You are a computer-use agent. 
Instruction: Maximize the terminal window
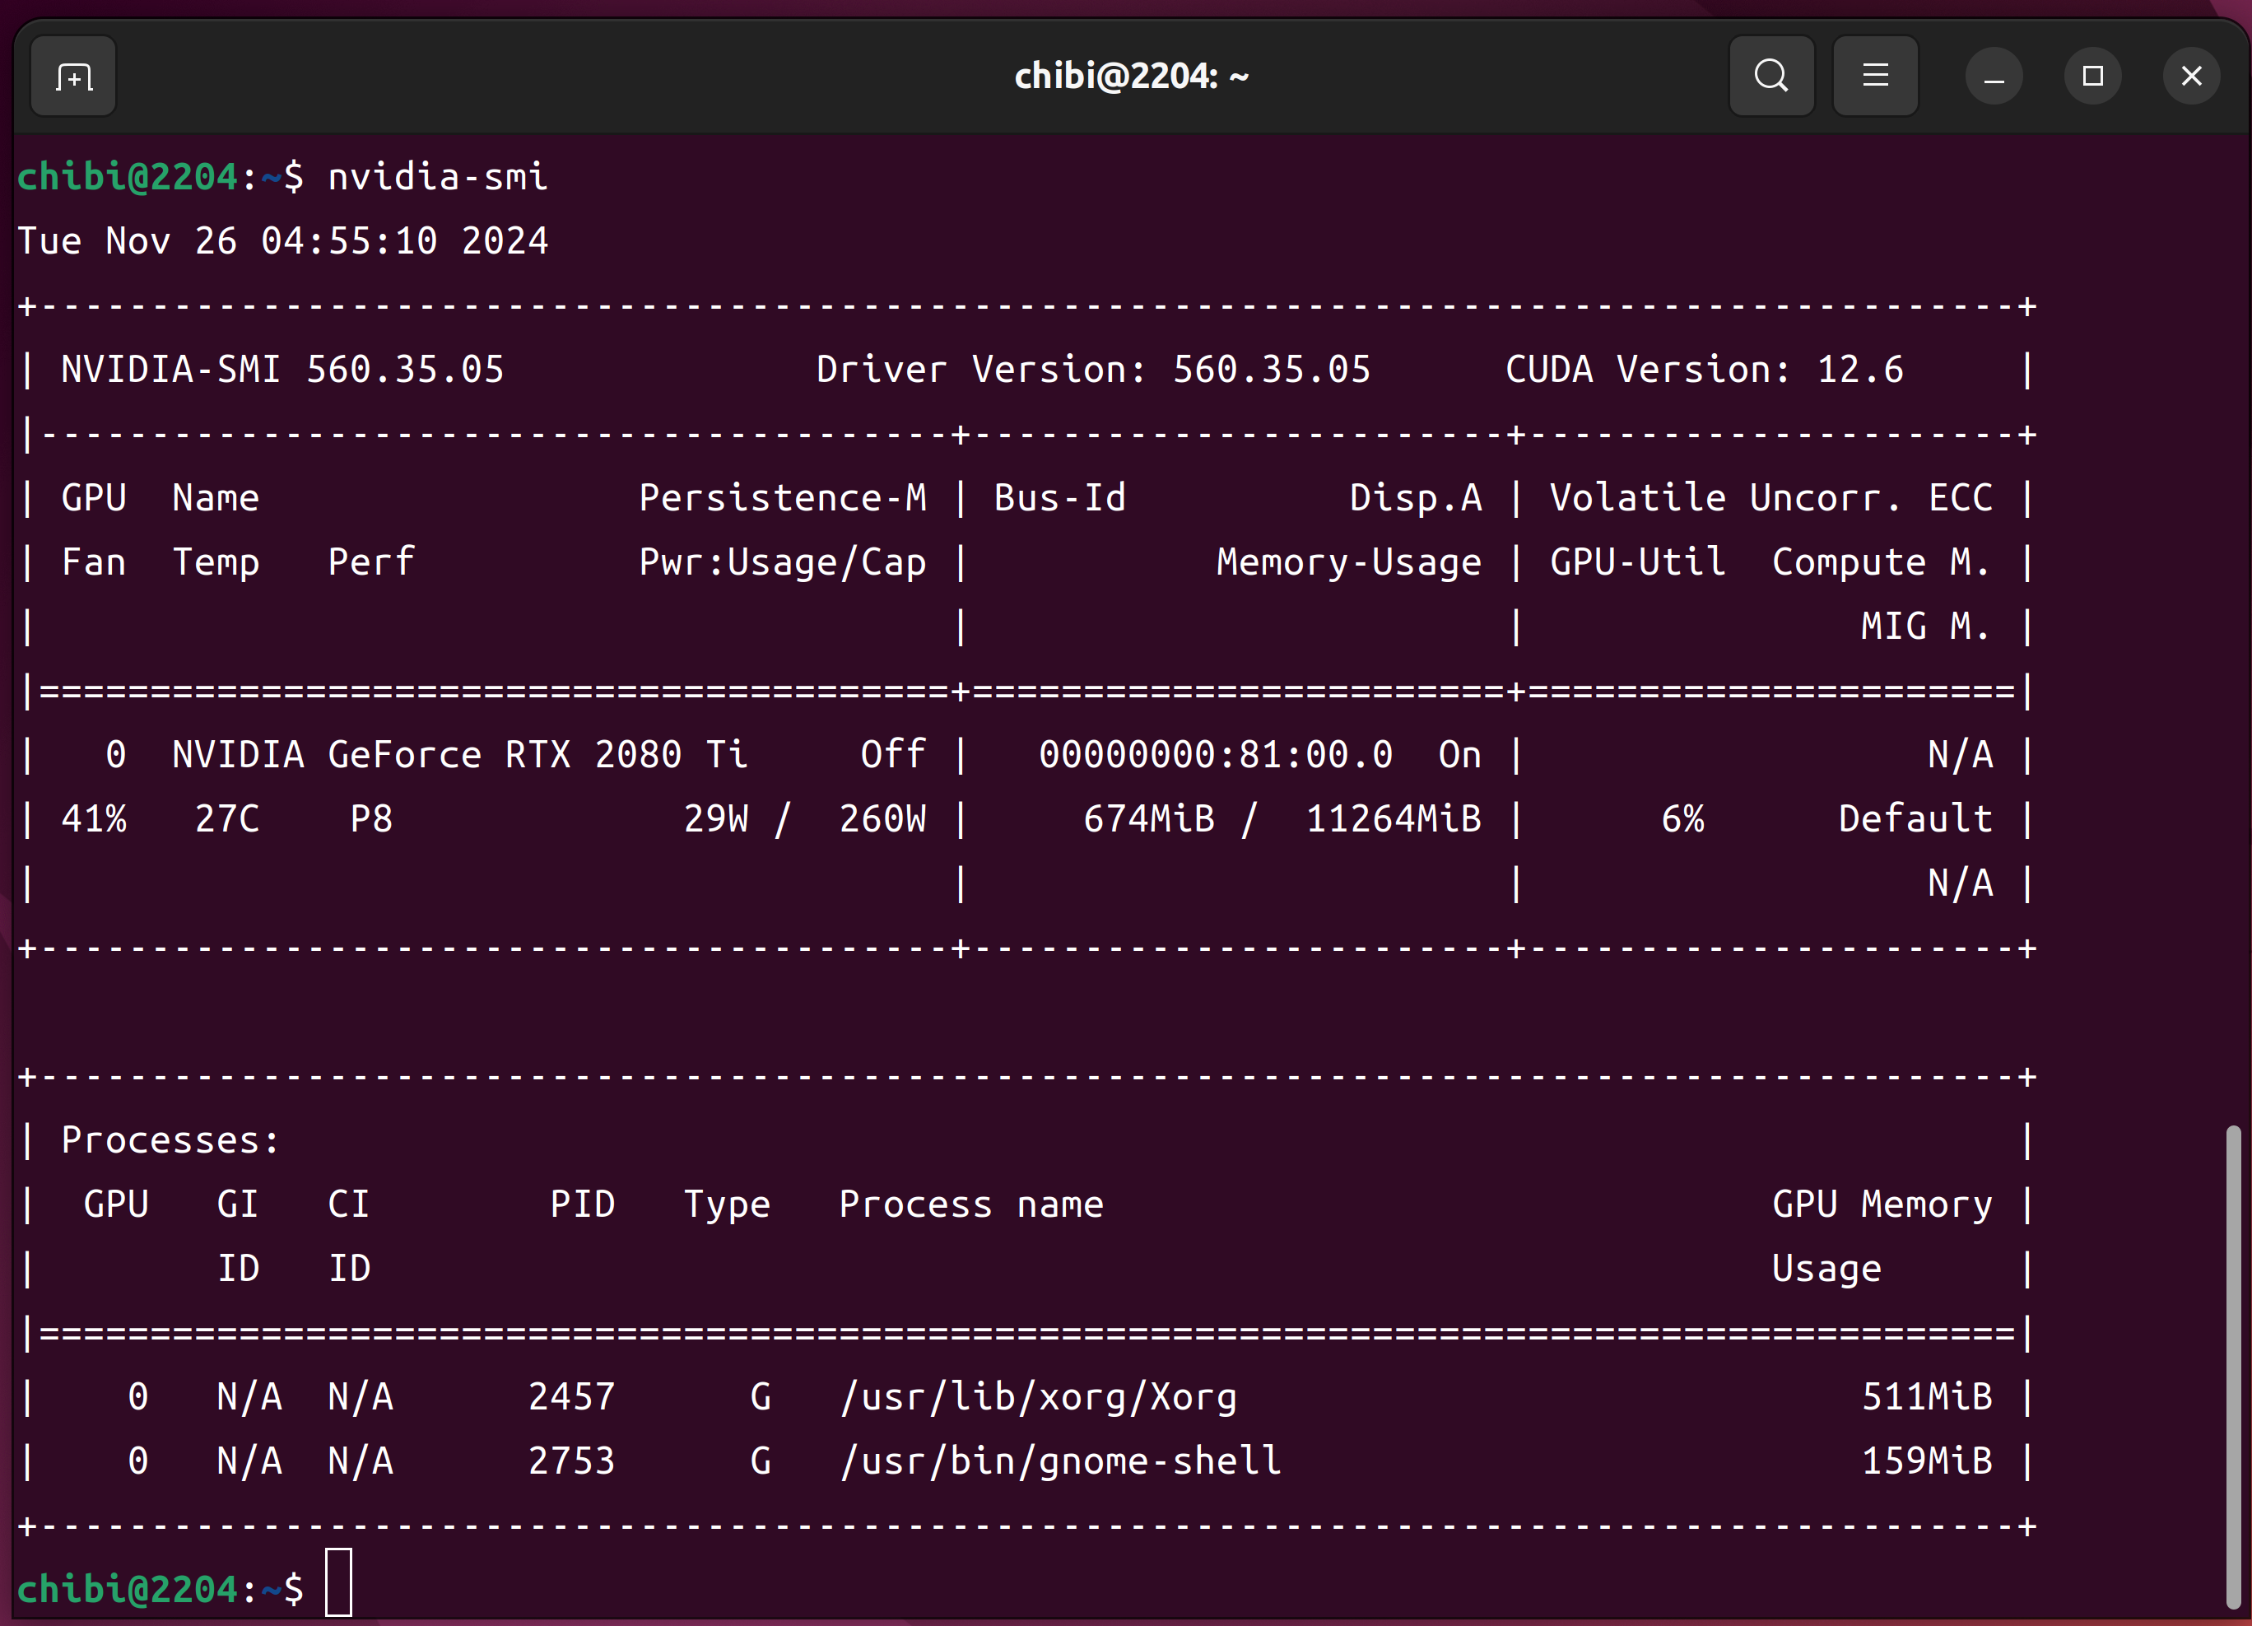(2092, 77)
